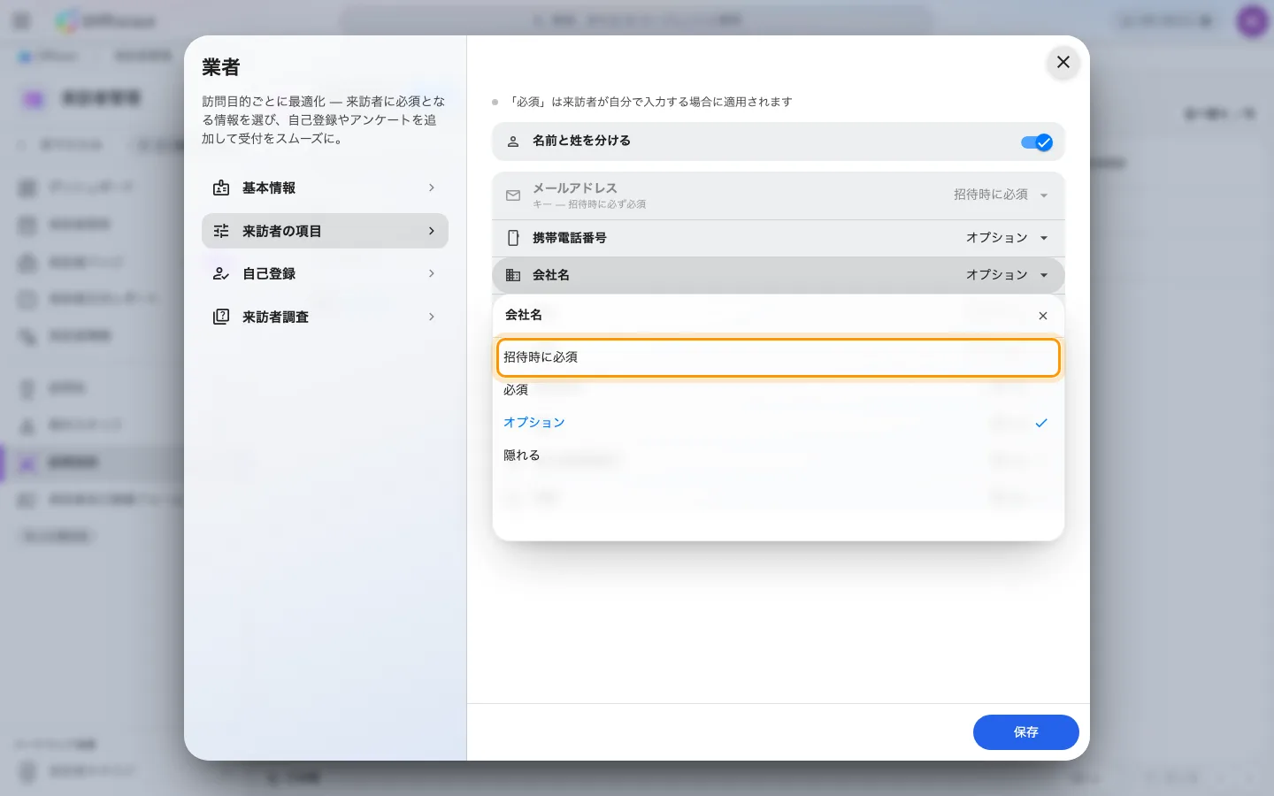Click the phone icon beside 携帯電話番号

click(x=513, y=238)
